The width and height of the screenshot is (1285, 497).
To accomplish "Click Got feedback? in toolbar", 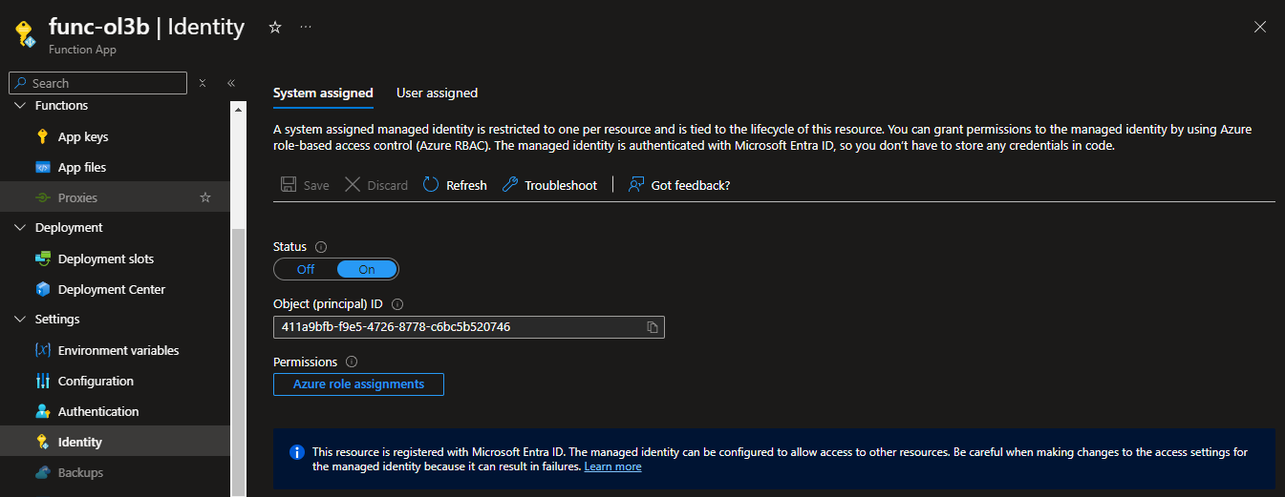I will pyautogui.click(x=679, y=185).
